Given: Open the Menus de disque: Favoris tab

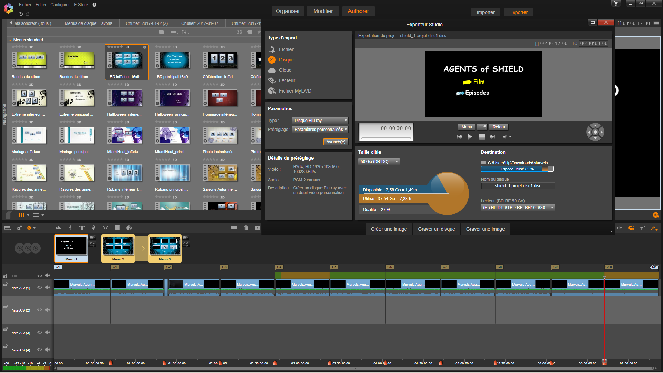Looking at the screenshot, I should click(88, 23).
